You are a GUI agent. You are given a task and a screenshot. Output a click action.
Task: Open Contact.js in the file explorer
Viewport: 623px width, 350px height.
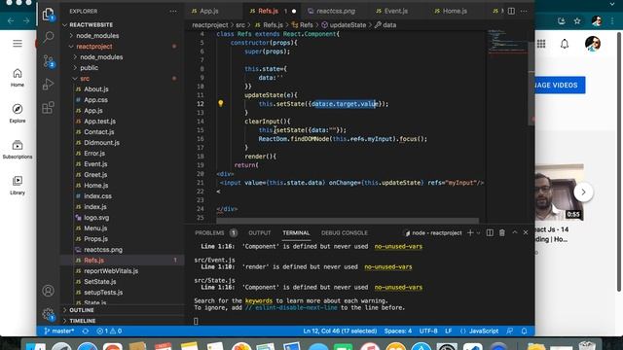tap(98, 132)
